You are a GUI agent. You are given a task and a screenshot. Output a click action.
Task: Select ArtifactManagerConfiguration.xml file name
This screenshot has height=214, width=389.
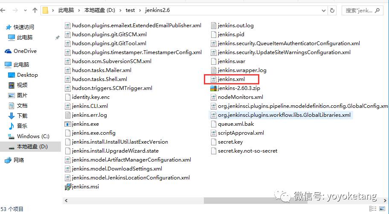click(x=131, y=160)
